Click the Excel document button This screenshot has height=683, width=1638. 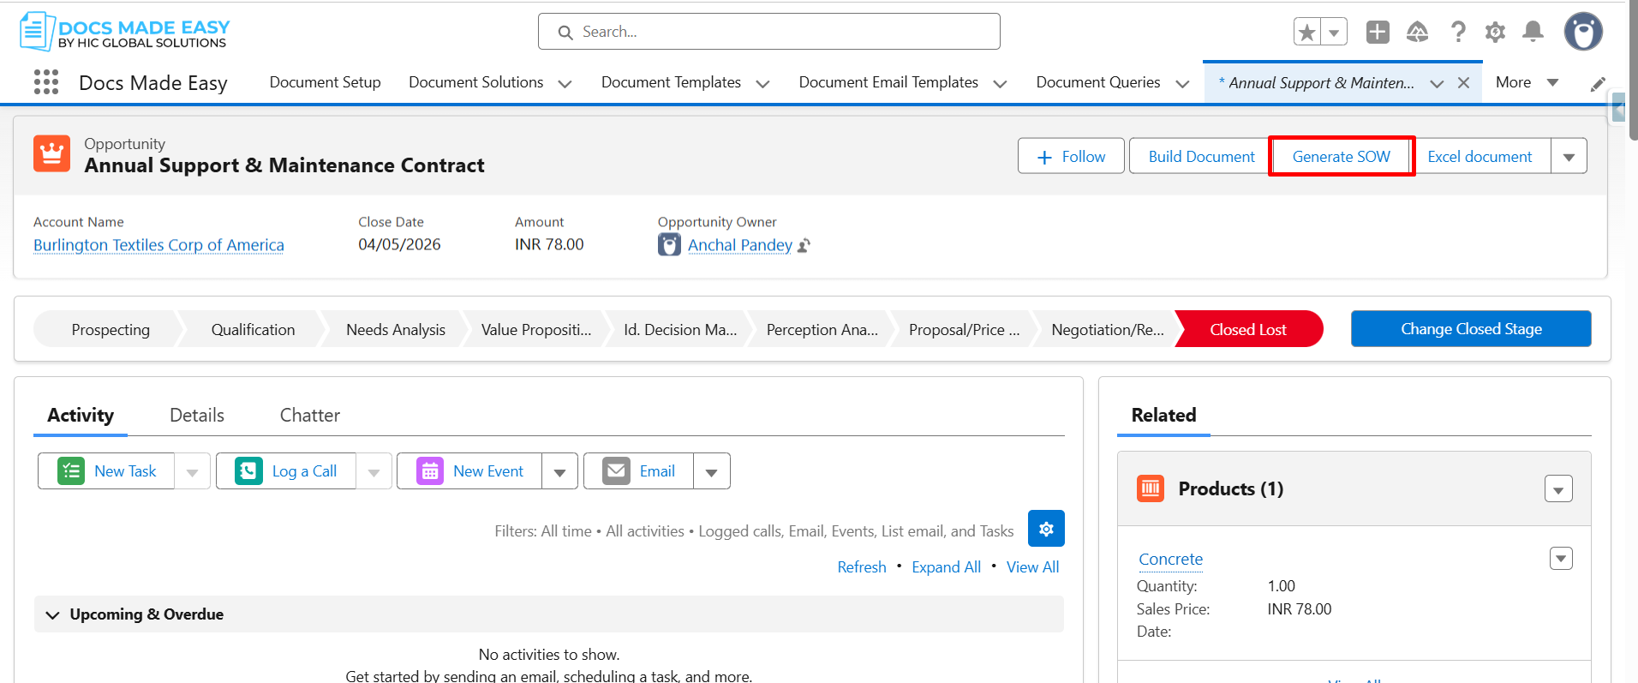(x=1480, y=157)
